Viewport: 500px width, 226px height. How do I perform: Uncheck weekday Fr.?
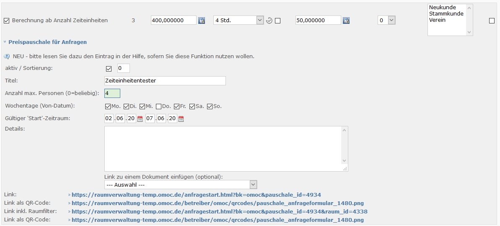click(177, 107)
